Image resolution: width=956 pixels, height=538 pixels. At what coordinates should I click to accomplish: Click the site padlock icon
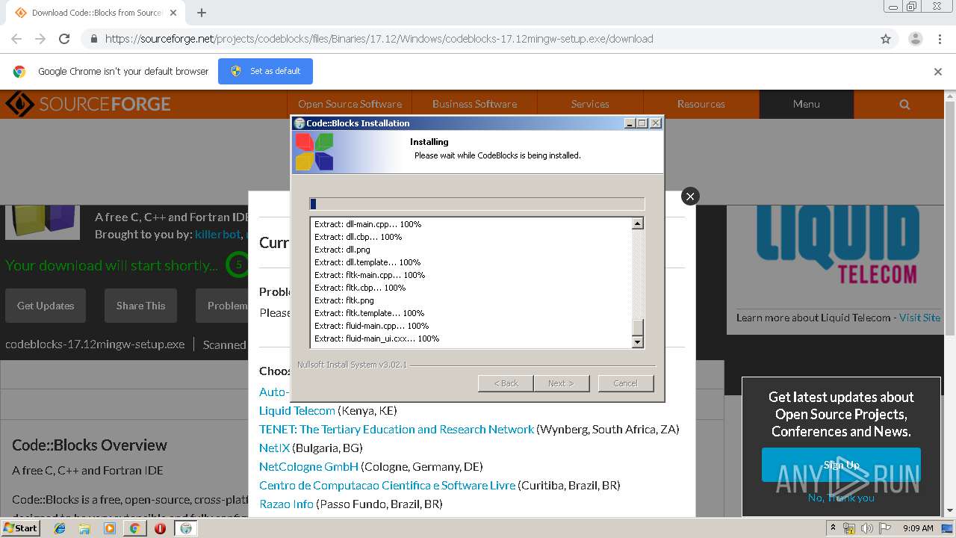(93, 39)
